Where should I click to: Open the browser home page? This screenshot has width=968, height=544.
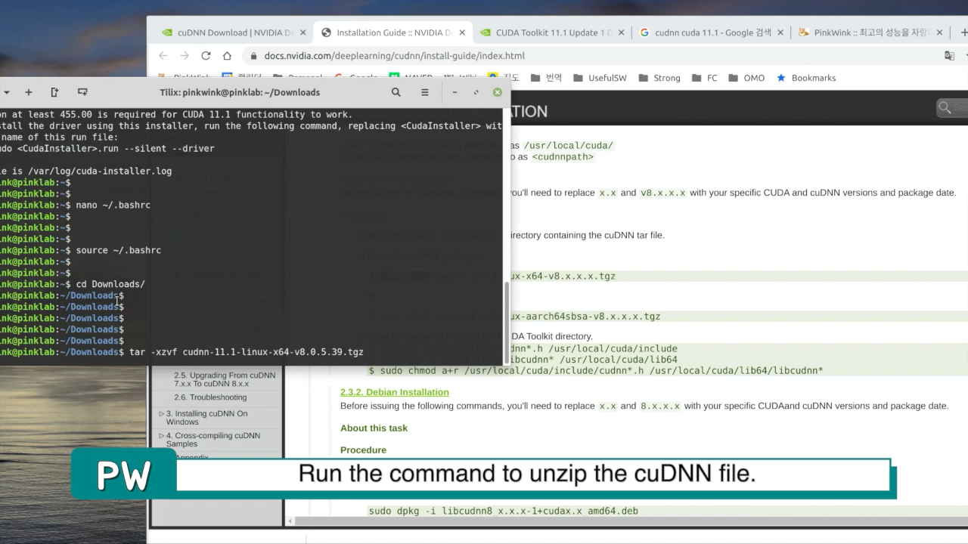(x=227, y=56)
